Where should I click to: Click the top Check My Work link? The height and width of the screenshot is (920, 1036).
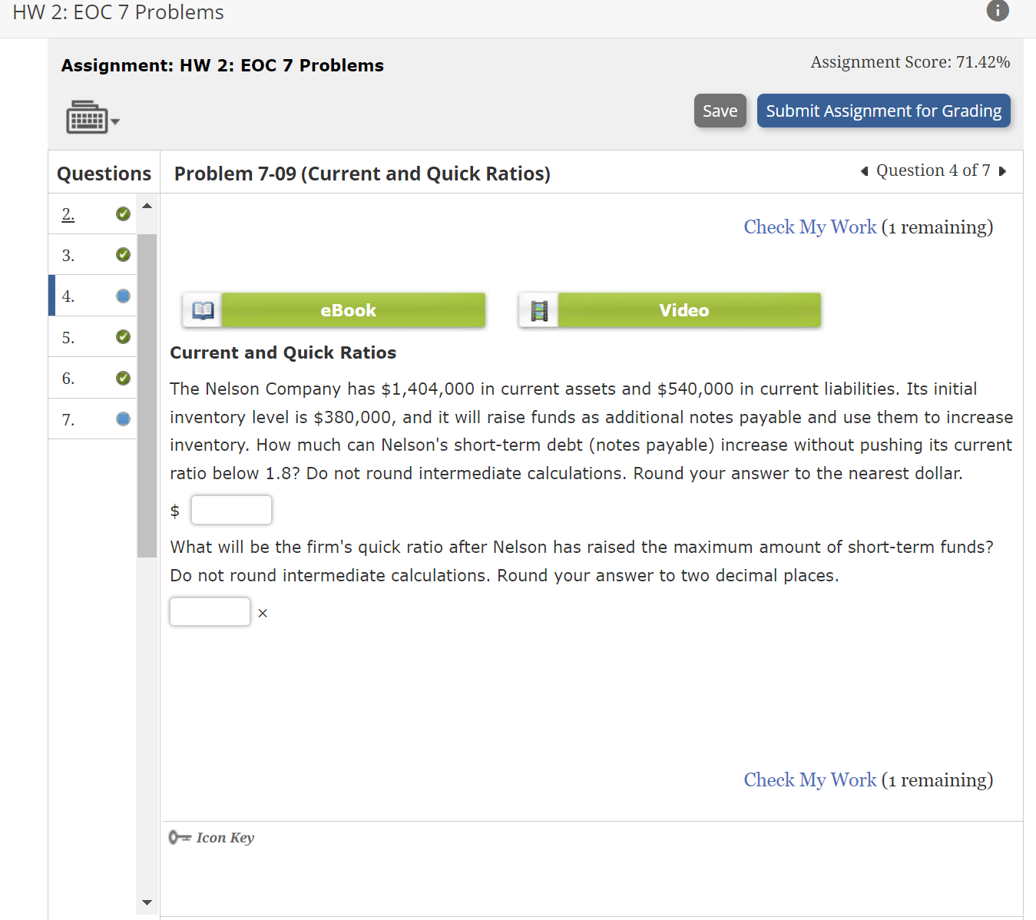pyautogui.click(x=809, y=227)
